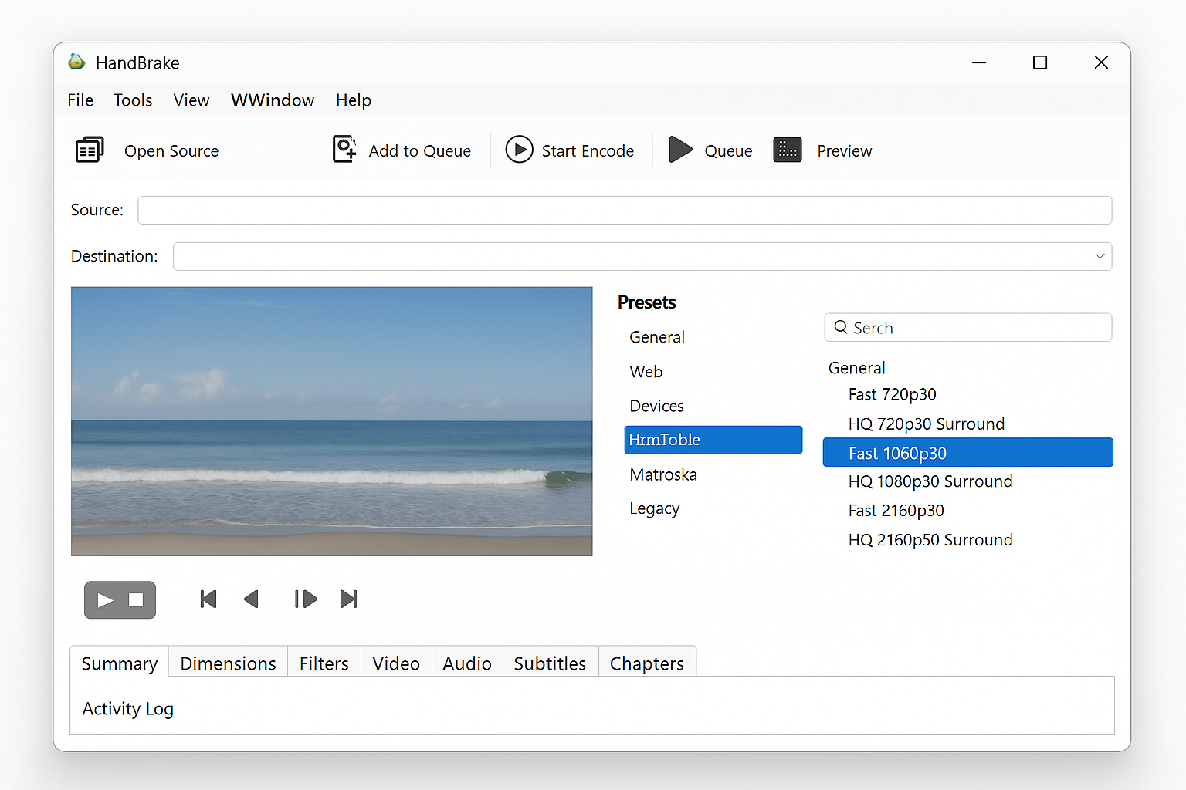Click the preset Serch search field
The height and width of the screenshot is (790, 1186).
(967, 327)
